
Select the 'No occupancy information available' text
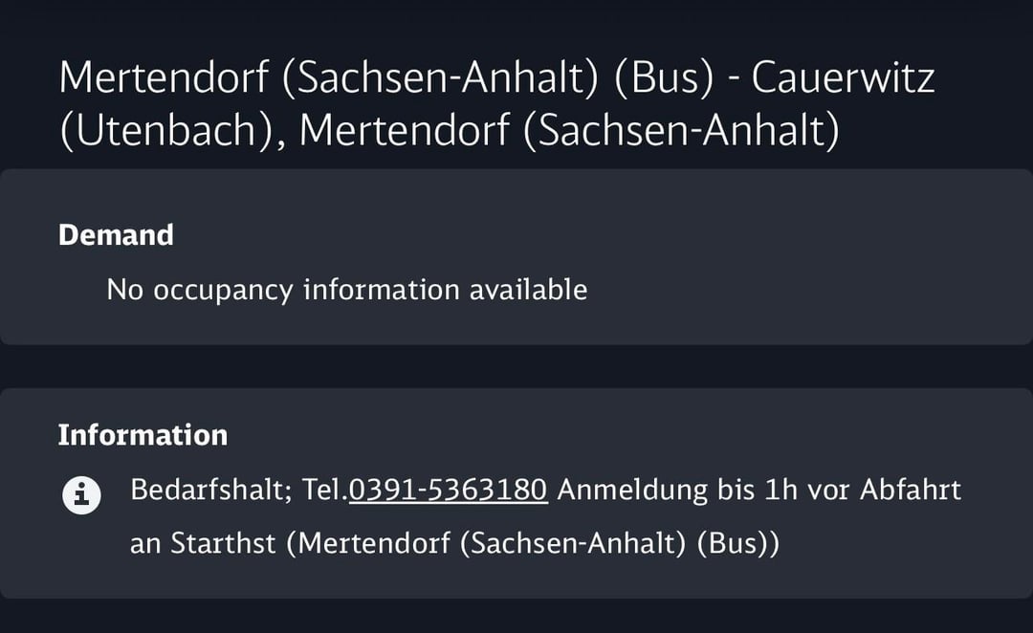[x=346, y=289]
